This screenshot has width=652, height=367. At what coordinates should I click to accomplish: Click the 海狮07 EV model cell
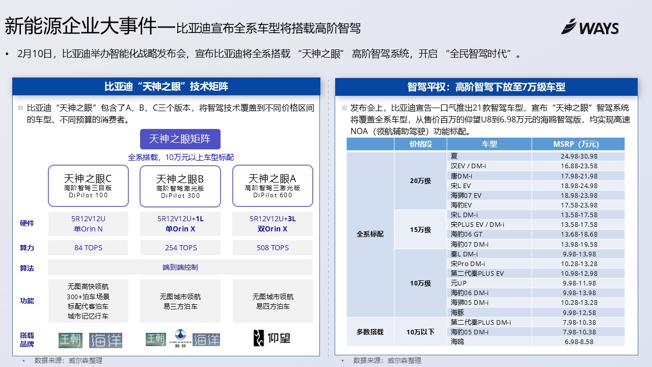point(490,195)
